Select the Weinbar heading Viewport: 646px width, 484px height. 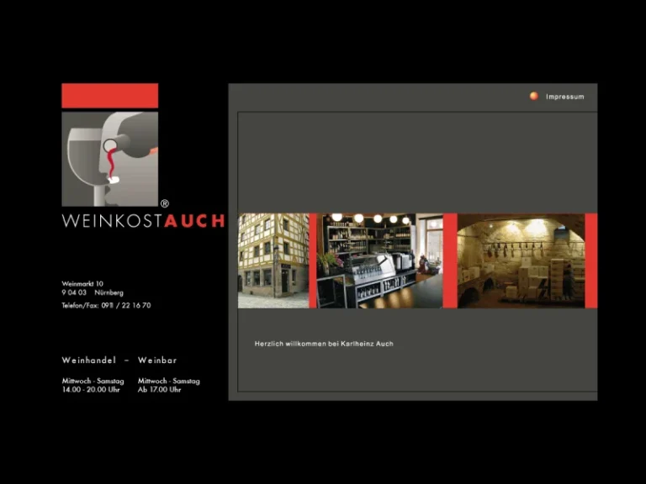pyautogui.click(x=157, y=360)
